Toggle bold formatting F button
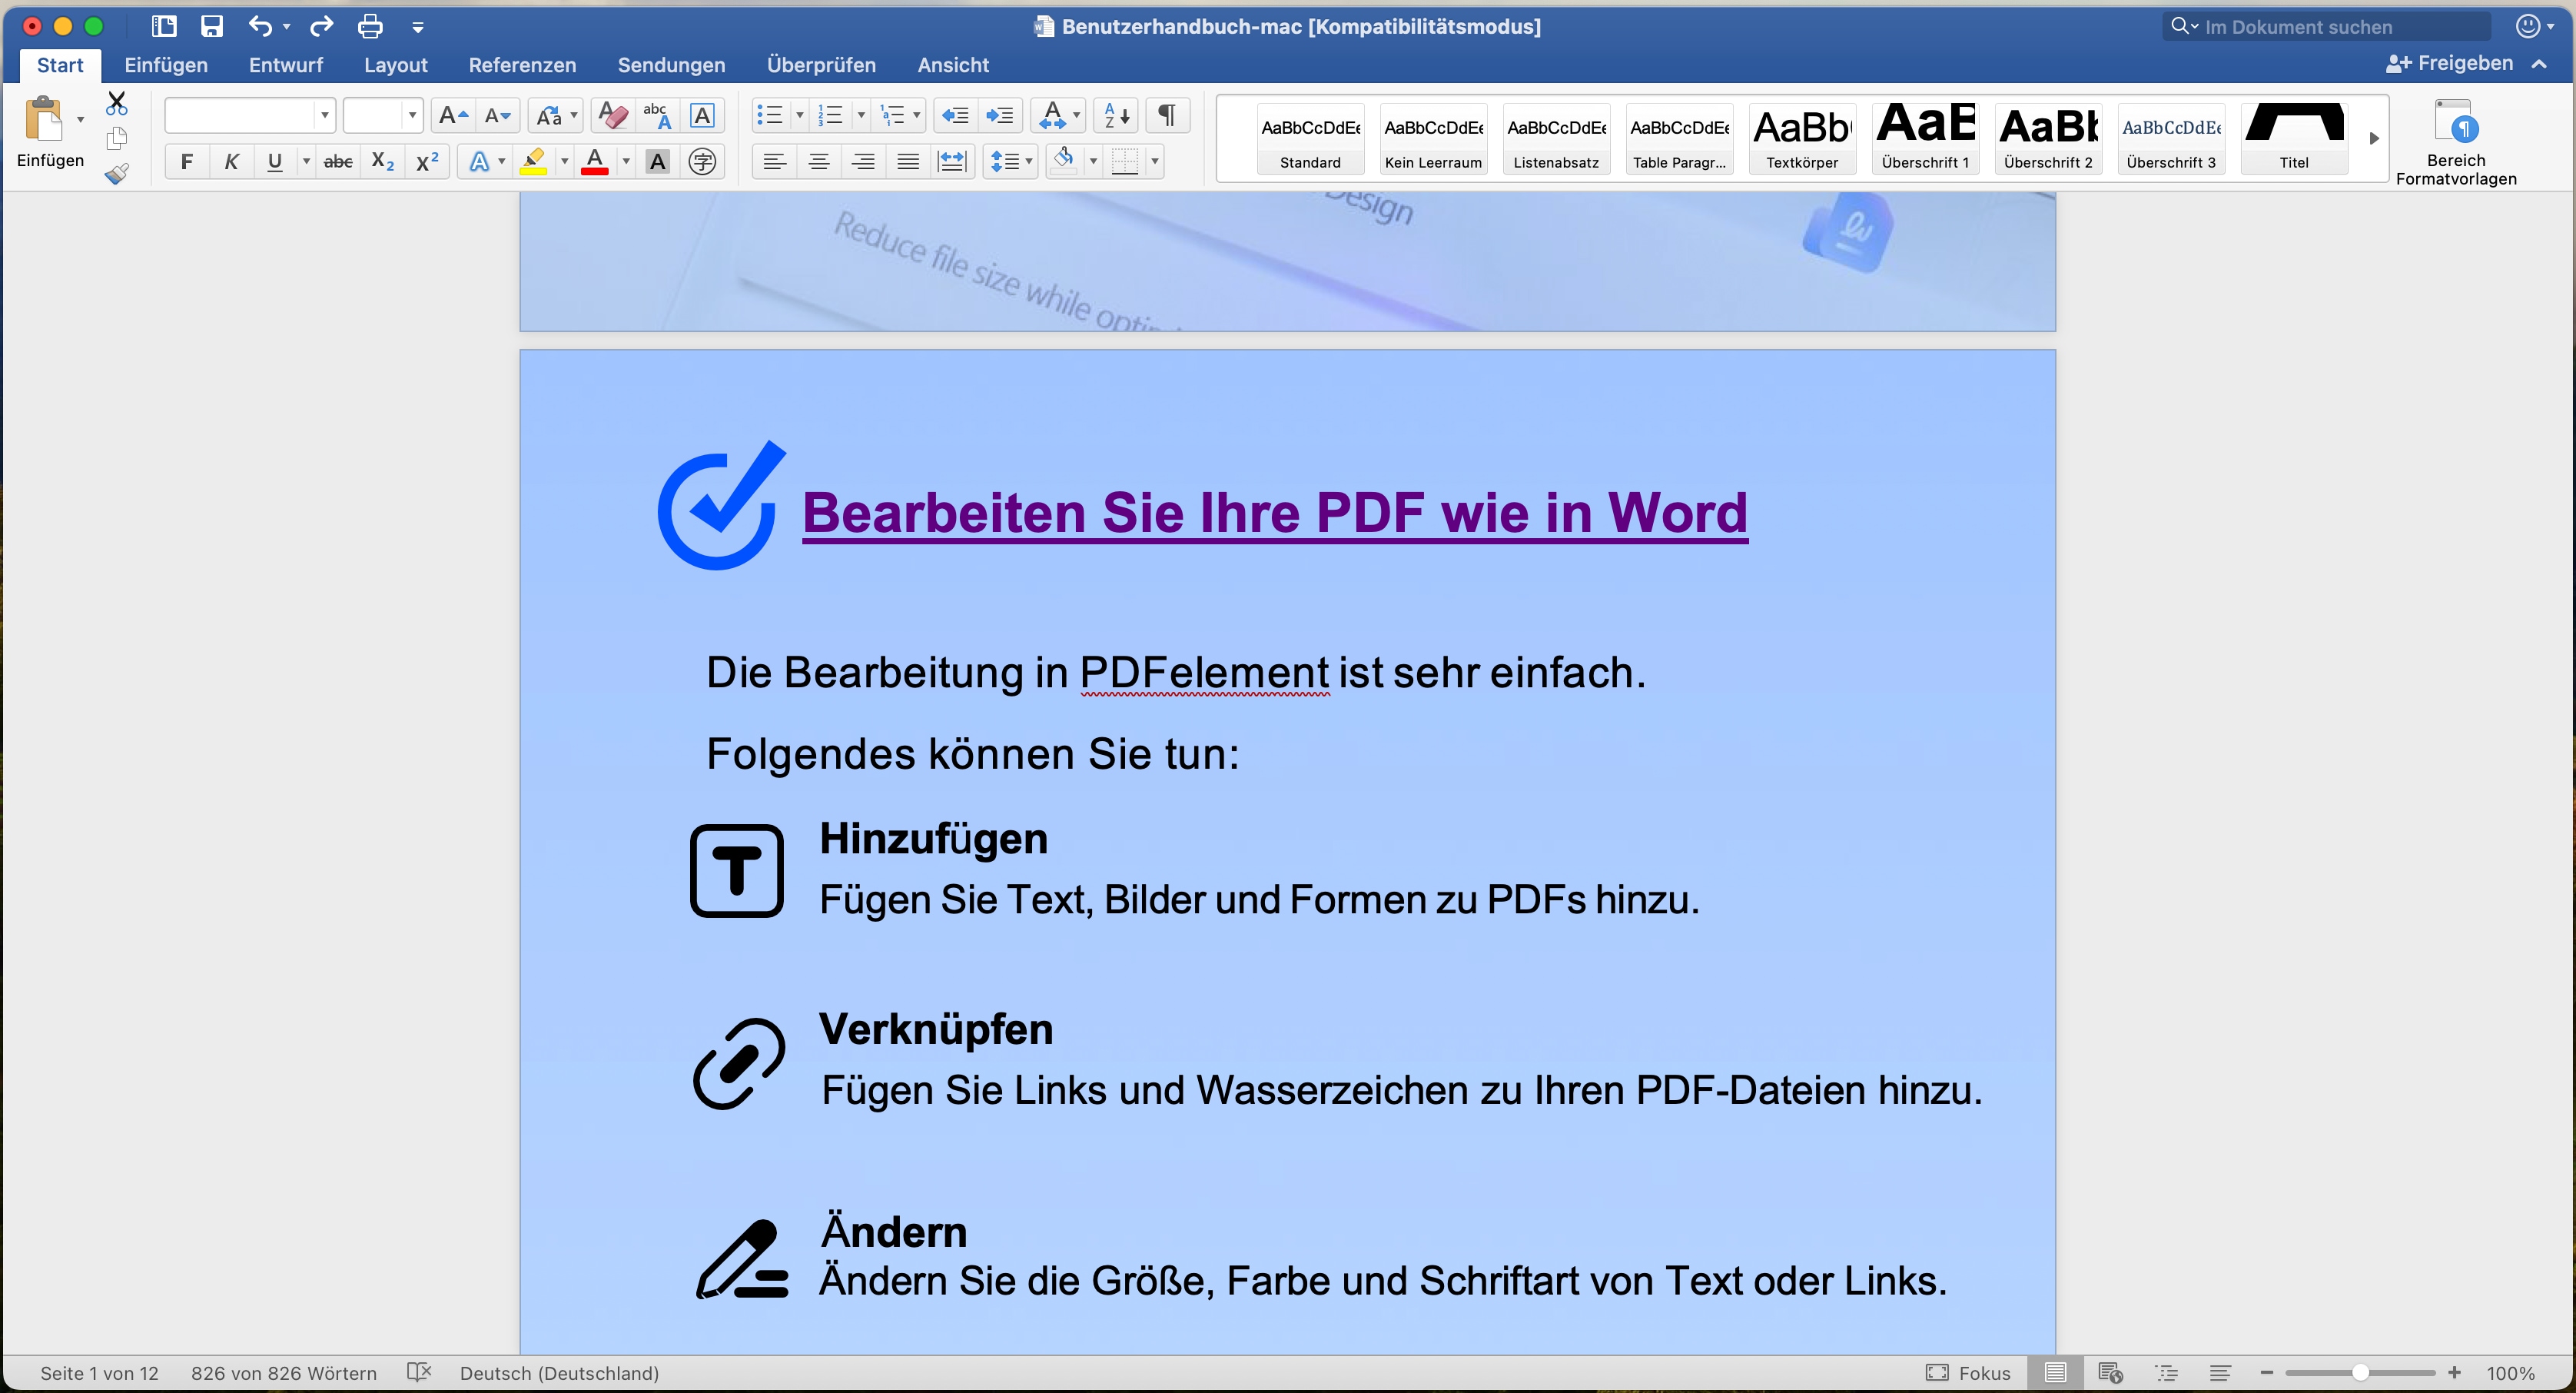 click(x=186, y=161)
